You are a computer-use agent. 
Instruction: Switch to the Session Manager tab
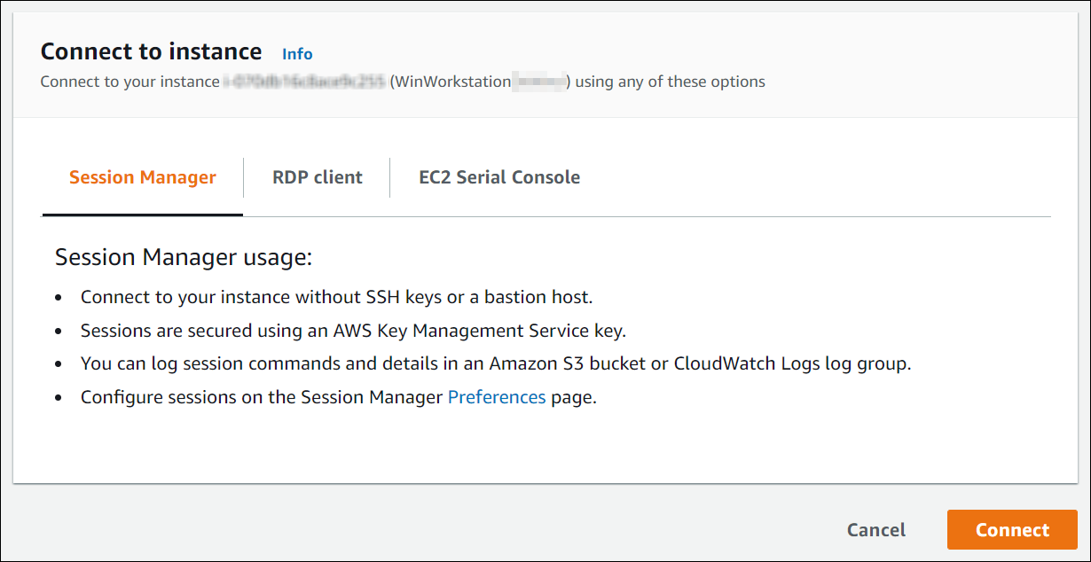143,177
